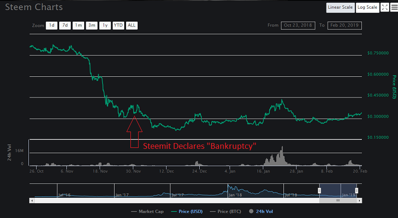
Task: Click the $0.450000 price axis label
Action: click(x=378, y=95)
